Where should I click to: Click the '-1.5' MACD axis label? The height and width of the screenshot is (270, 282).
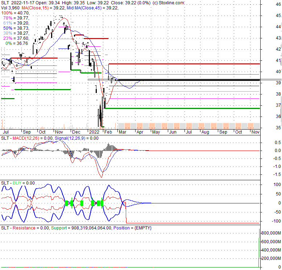click(x=278, y=174)
